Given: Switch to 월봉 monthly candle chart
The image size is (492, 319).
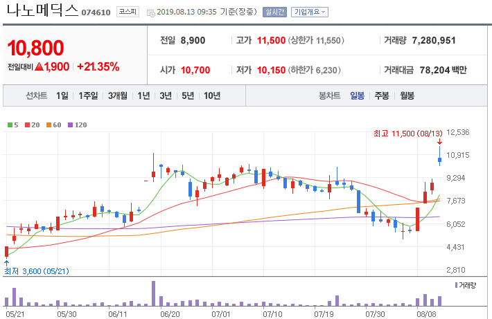Looking at the screenshot, I should 407,95.
